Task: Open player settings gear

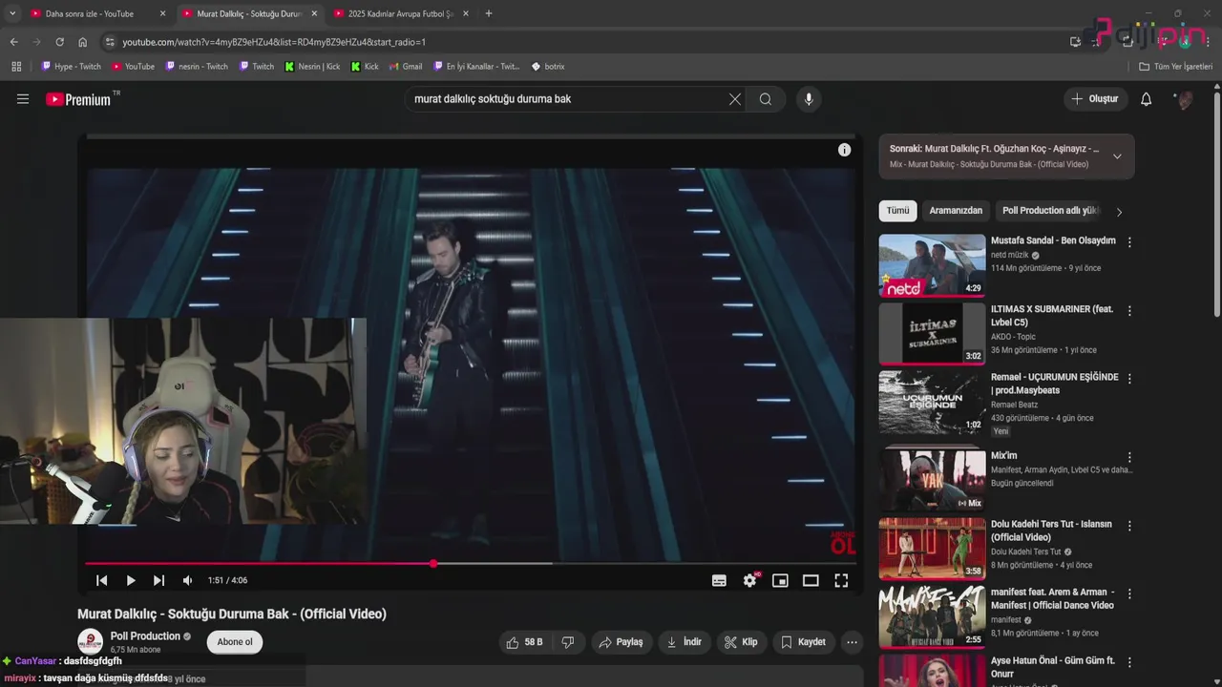Action: pos(750,580)
